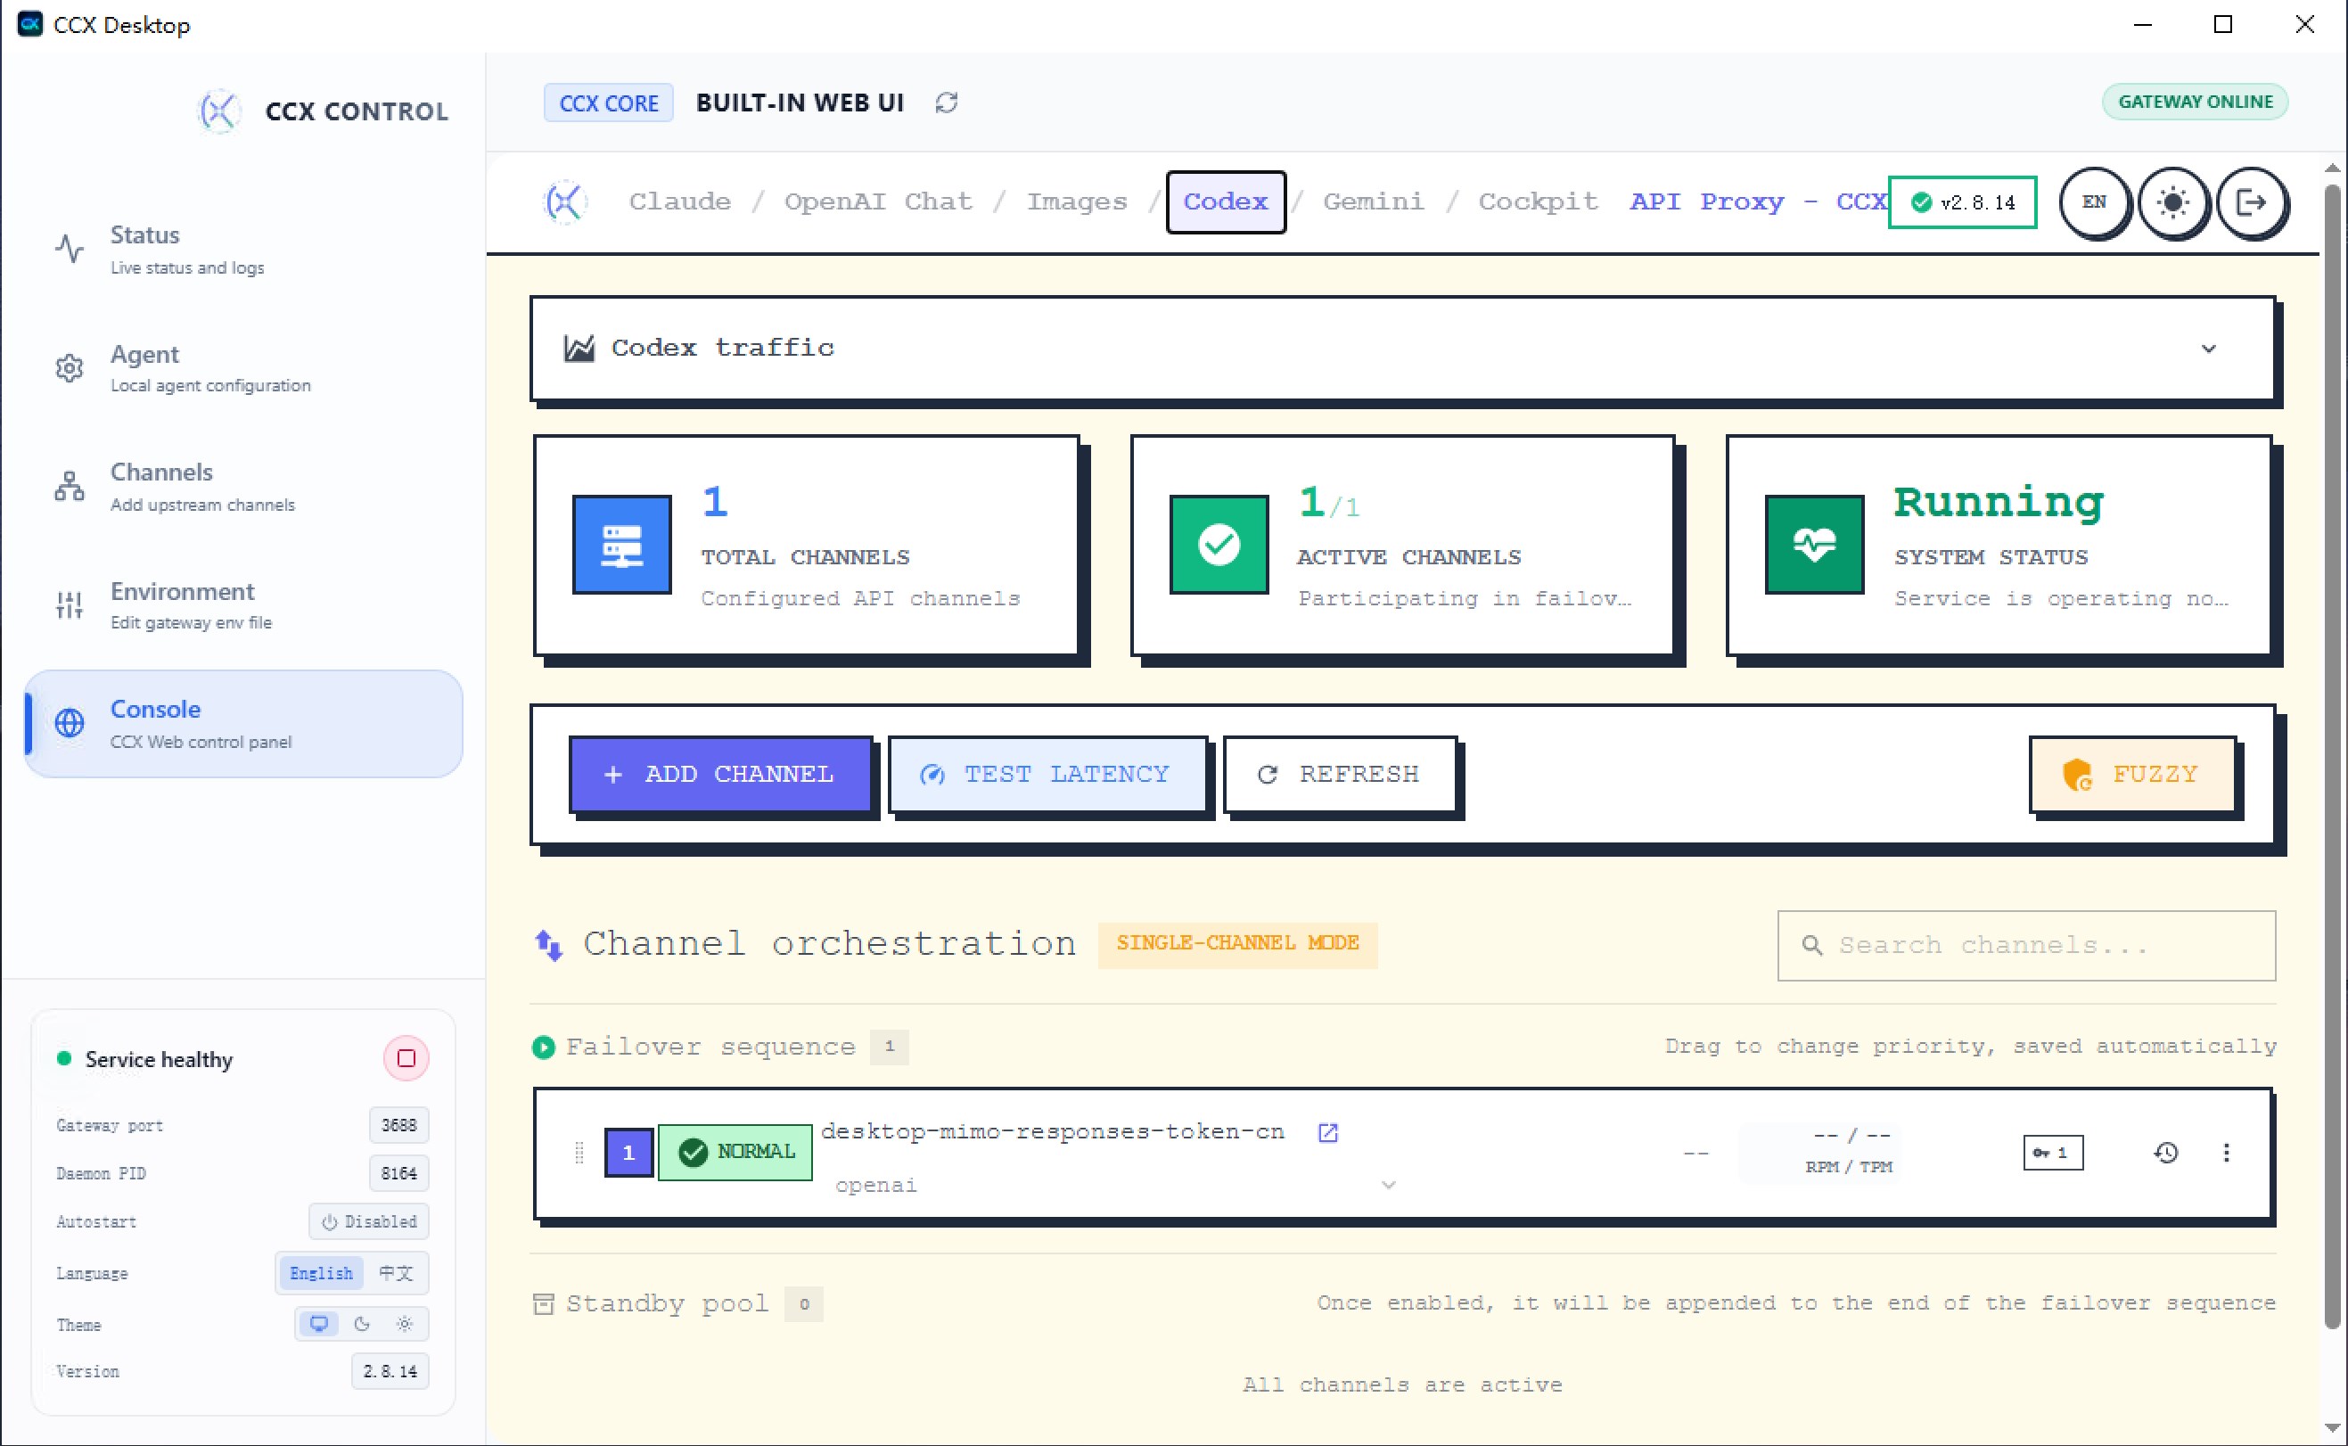The height and width of the screenshot is (1446, 2348).
Task: Select the Console web control panel
Action: click(243, 724)
